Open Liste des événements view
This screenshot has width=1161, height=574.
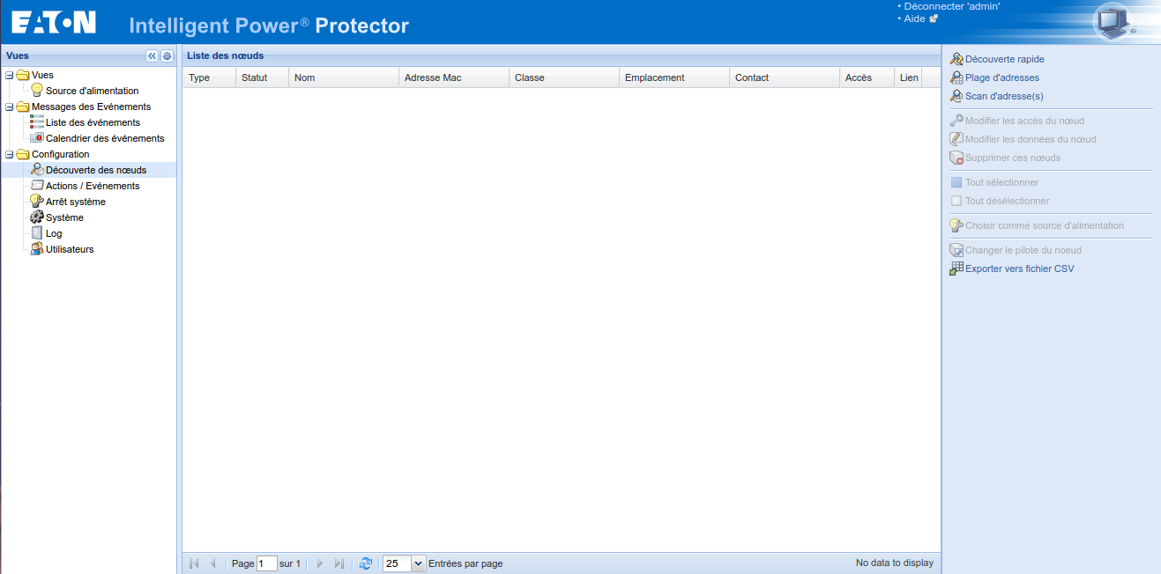[x=93, y=122]
